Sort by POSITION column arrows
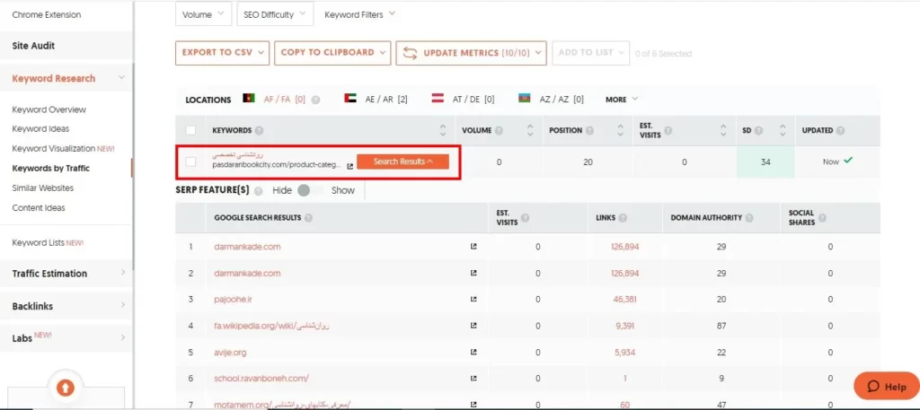 pyautogui.click(x=621, y=131)
